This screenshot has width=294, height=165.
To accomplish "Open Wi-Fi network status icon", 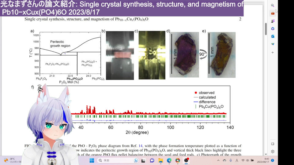I will tap(243, 160).
